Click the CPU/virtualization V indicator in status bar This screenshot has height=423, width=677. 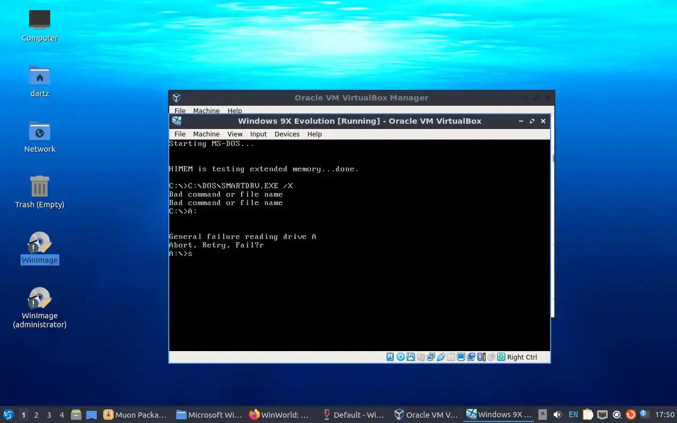click(x=481, y=357)
